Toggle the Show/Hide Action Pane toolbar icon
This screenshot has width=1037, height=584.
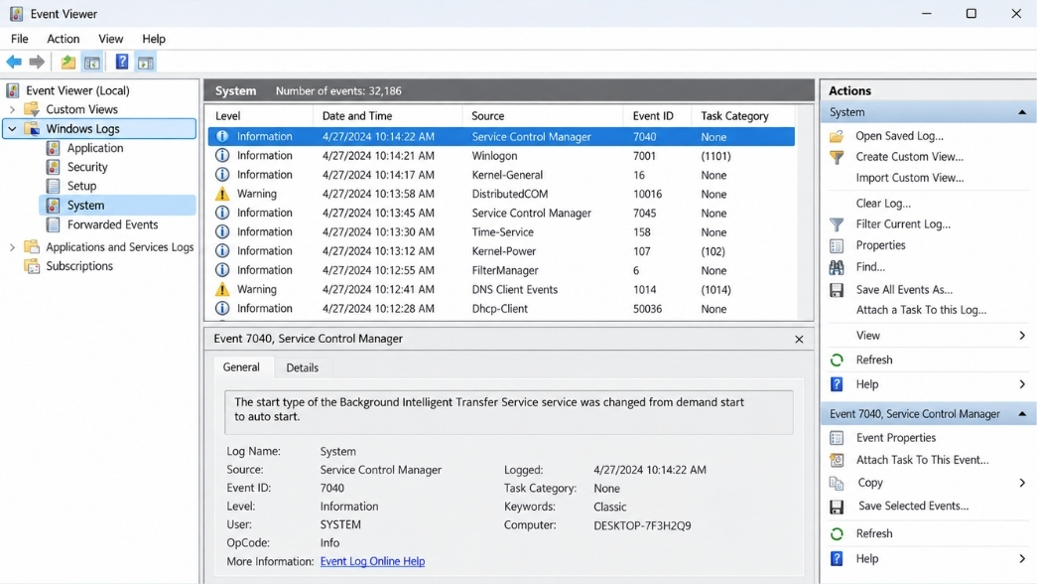[146, 63]
